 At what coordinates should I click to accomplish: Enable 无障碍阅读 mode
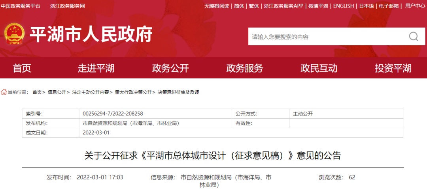(x=217, y=6)
